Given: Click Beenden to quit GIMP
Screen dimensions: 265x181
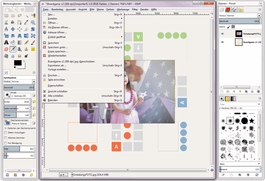Looking at the screenshot, I should point(83,100).
